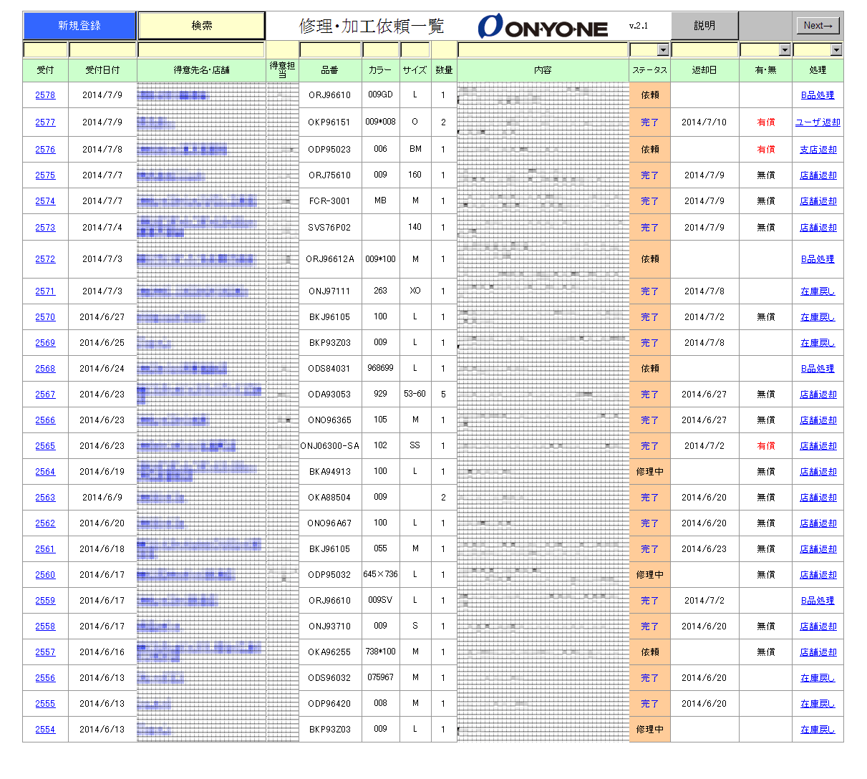Click ユーザ返却 link in row 2577
Viewport: 867px width, 779px height.
coord(818,122)
